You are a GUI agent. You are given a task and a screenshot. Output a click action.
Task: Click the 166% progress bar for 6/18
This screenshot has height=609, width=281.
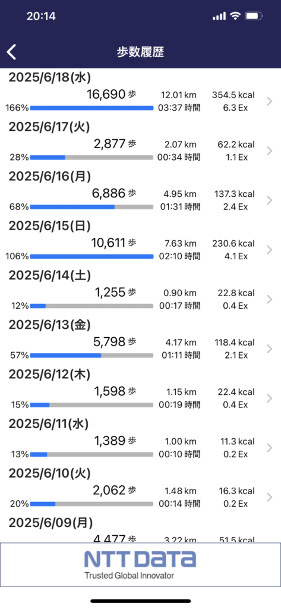(91, 108)
